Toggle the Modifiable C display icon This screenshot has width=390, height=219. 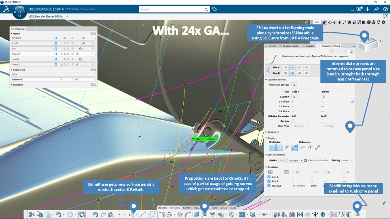click(287, 147)
